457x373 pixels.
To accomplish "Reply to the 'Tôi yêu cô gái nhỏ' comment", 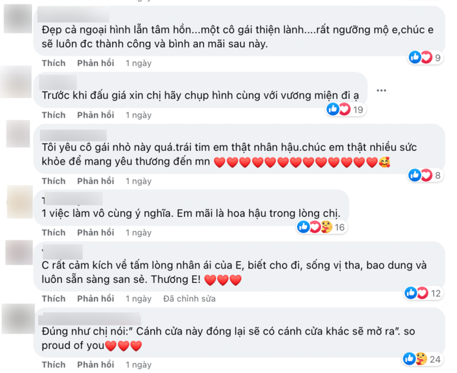I will click(x=95, y=180).
